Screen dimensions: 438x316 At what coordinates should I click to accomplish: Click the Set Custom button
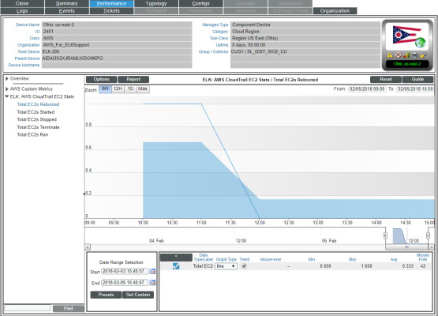[138, 295]
